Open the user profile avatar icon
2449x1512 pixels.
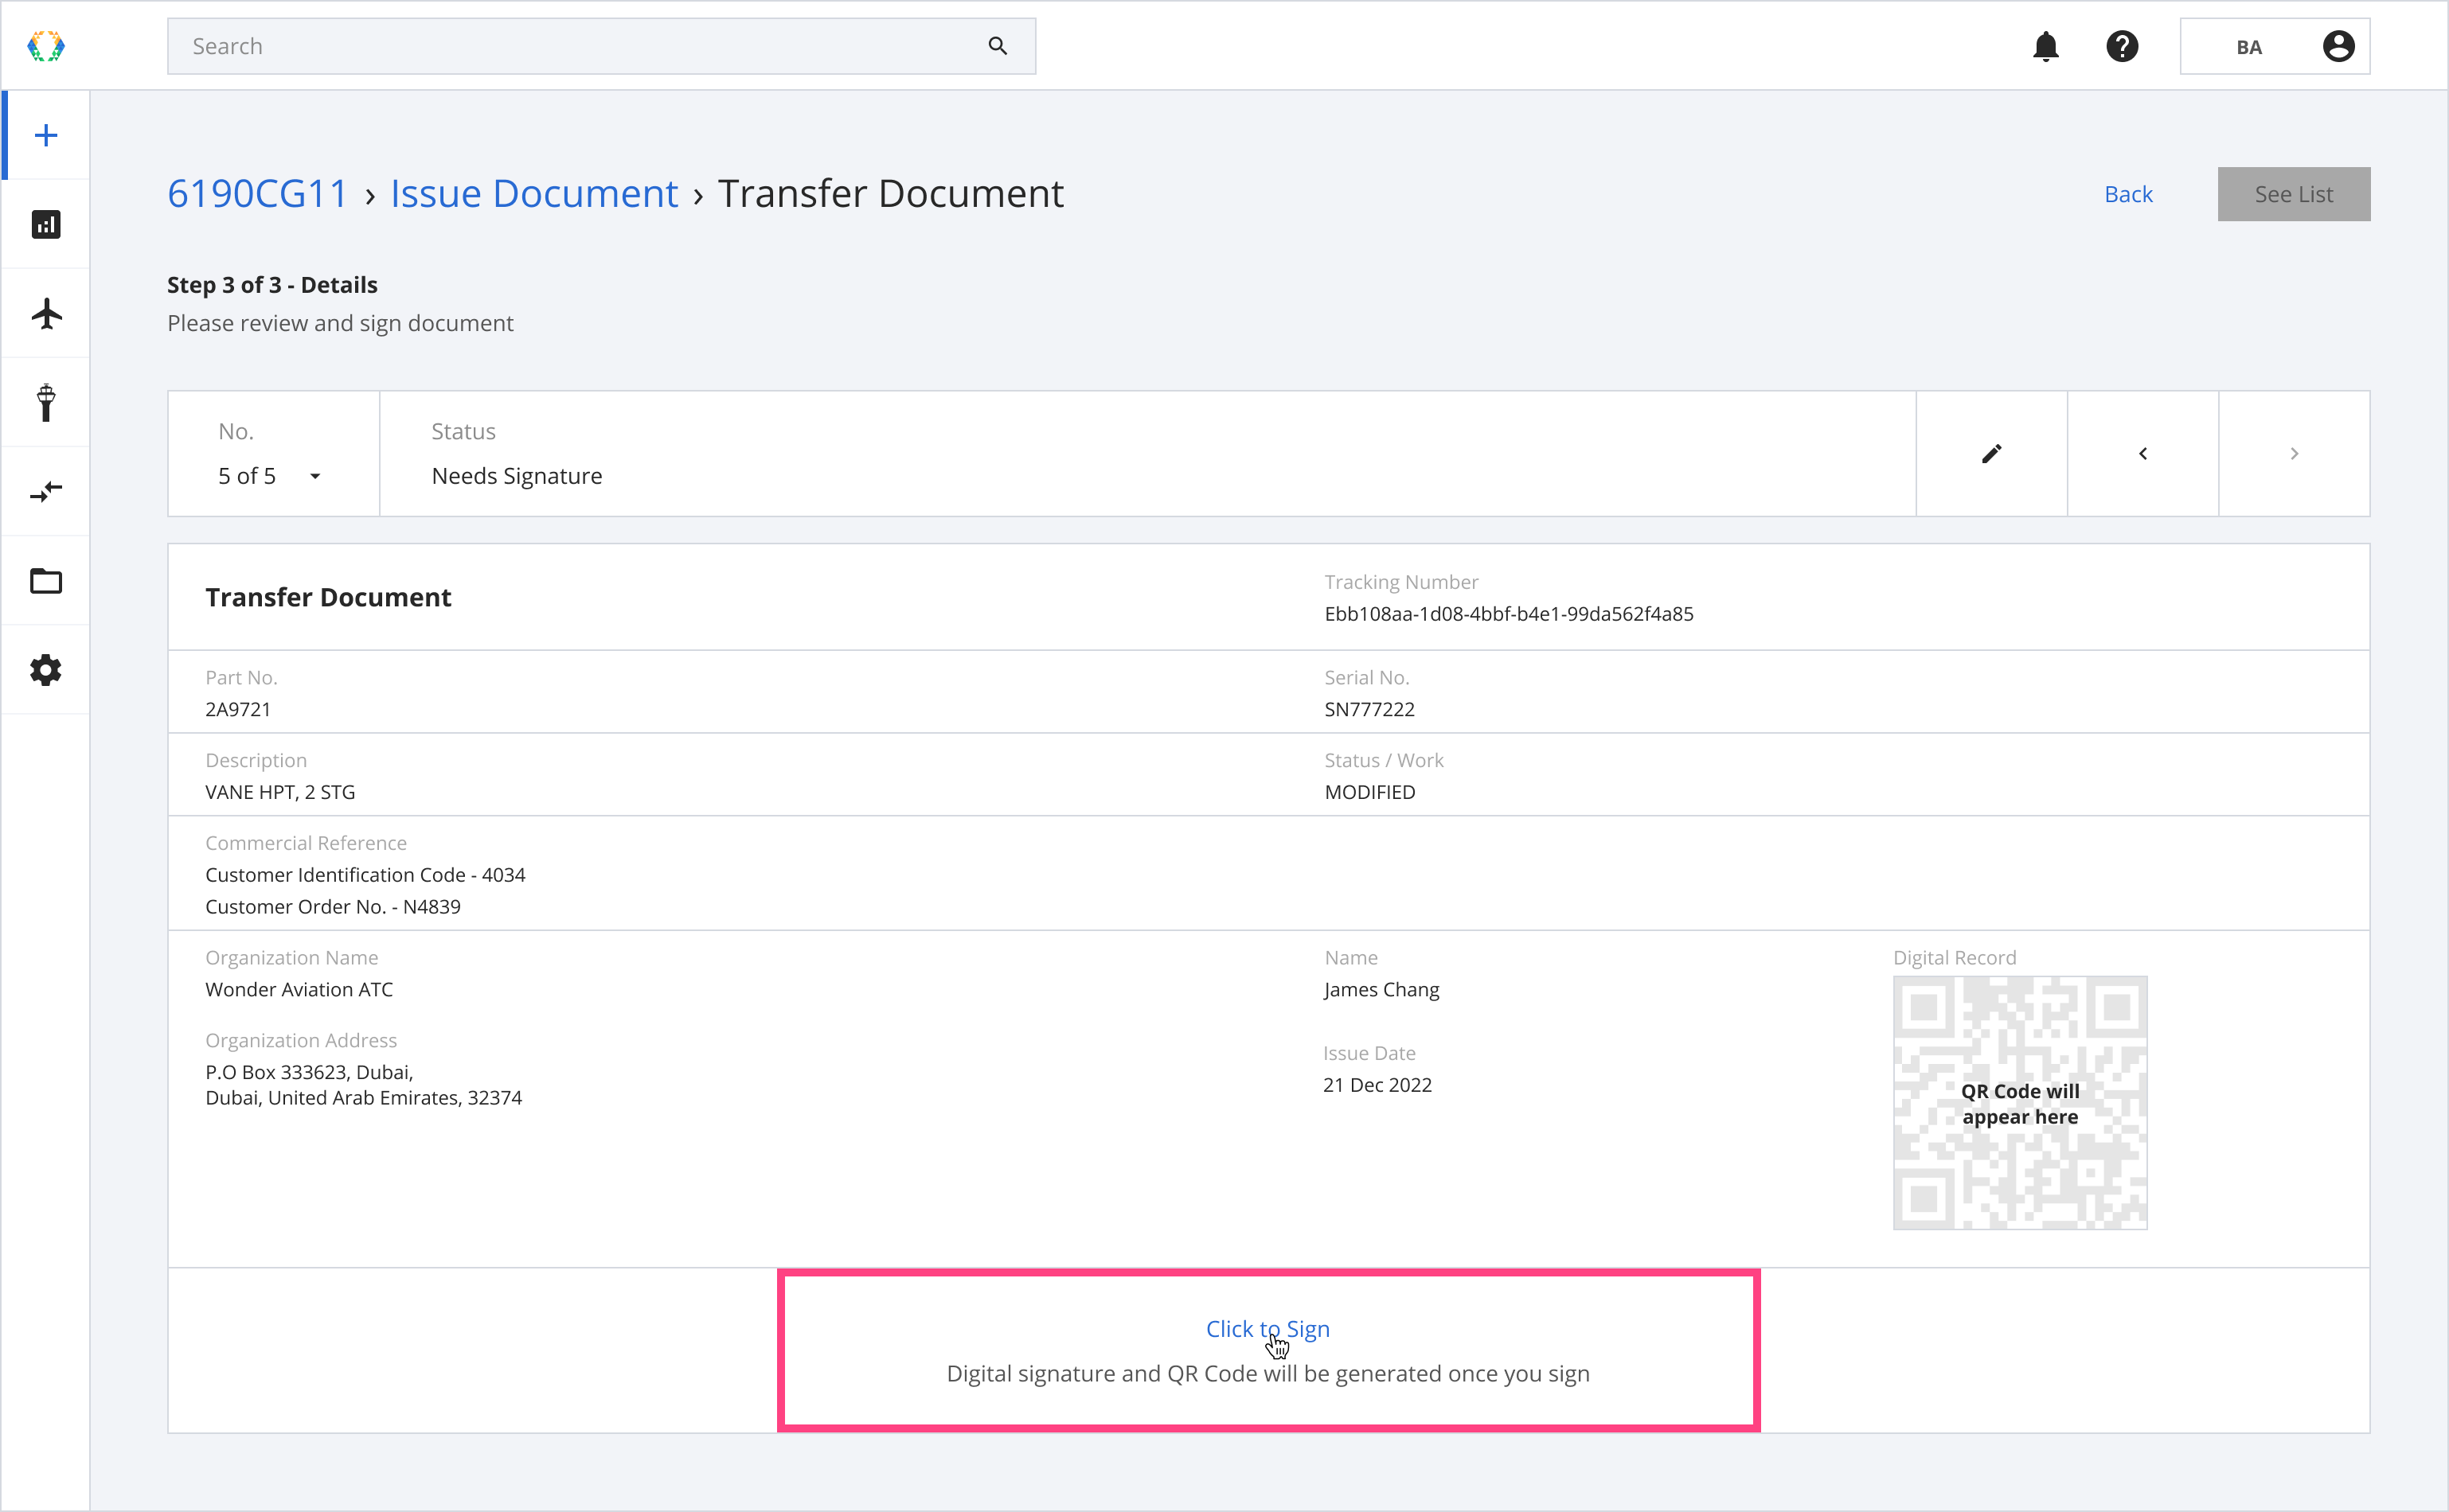point(2338,46)
